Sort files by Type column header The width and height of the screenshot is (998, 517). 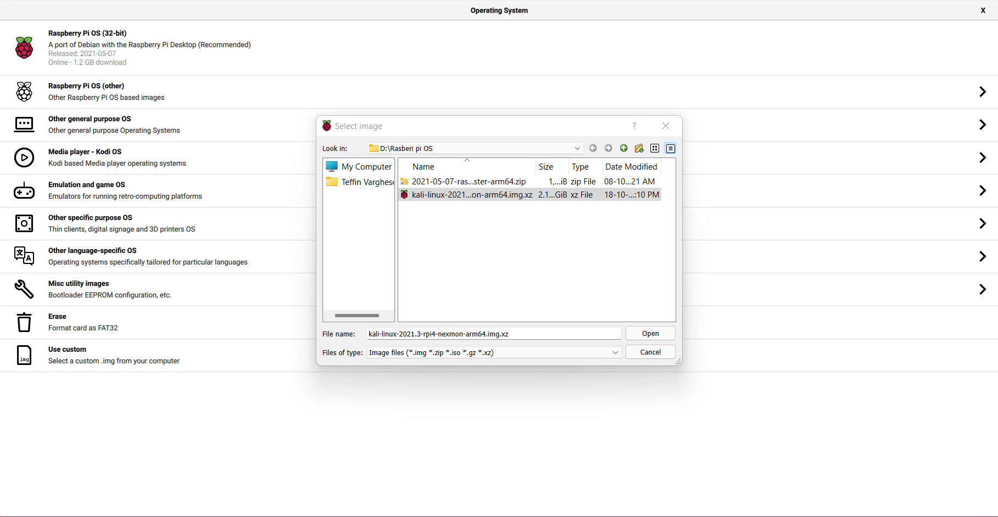click(x=585, y=167)
